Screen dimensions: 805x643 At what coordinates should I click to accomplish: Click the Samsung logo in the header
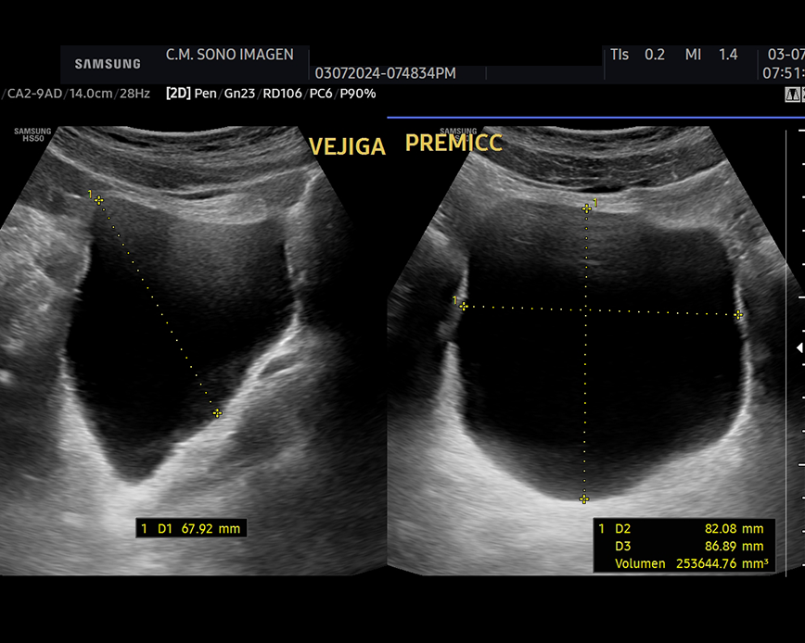[109, 64]
